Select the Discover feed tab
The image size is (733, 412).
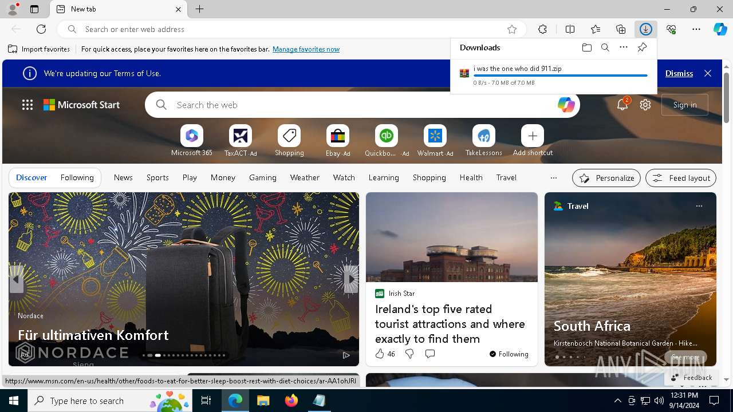click(31, 177)
